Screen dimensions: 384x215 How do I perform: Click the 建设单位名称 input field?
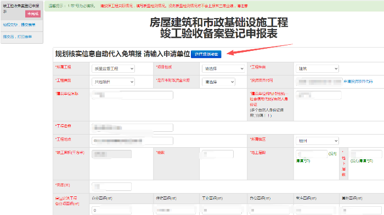(x=133, y=95)
